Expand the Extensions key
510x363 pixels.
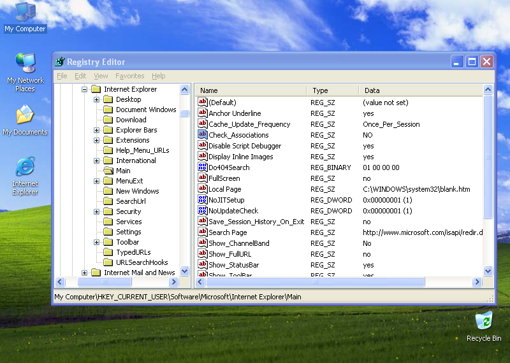97,140
